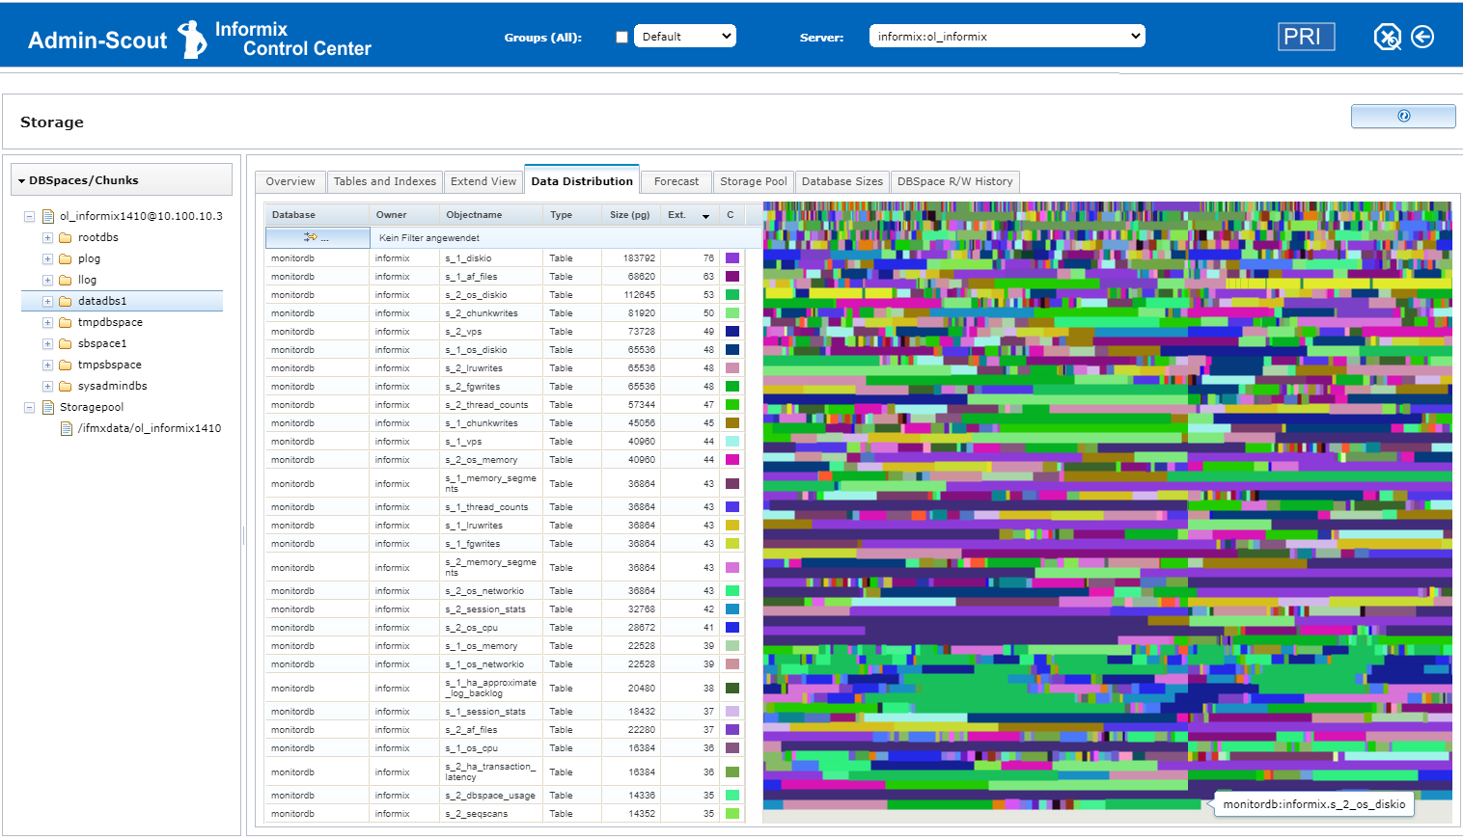Expand the sysadmindbs tree node

point(47,386)
